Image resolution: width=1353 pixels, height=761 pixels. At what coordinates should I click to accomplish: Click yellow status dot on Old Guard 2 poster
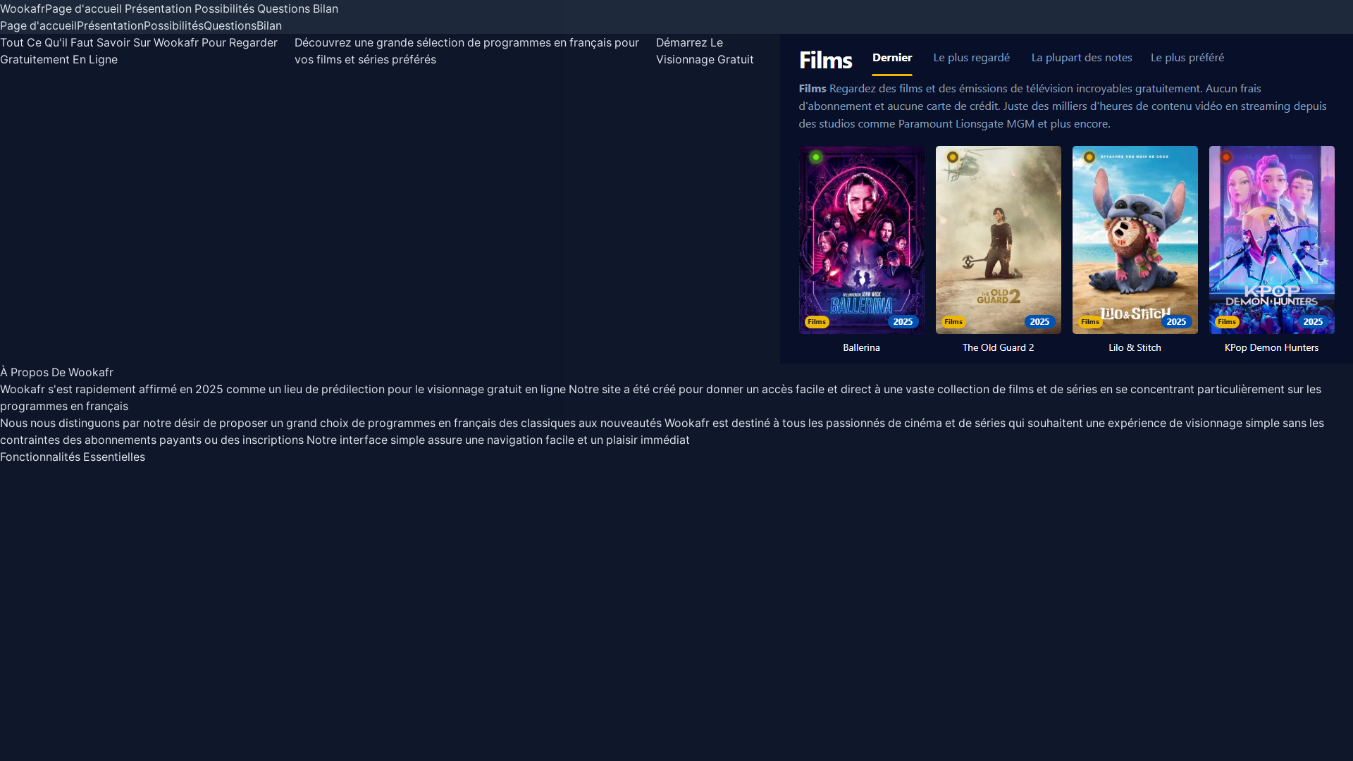(953, 157)
